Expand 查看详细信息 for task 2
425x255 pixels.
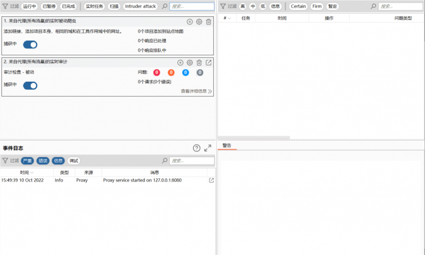click(x=196, y=91)
